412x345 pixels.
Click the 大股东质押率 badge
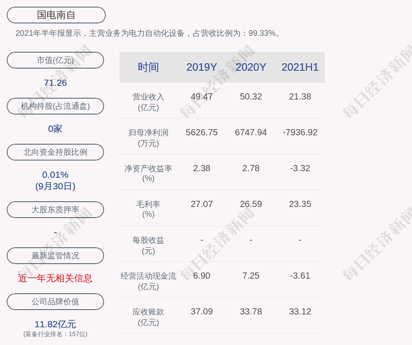click(55, 210)
